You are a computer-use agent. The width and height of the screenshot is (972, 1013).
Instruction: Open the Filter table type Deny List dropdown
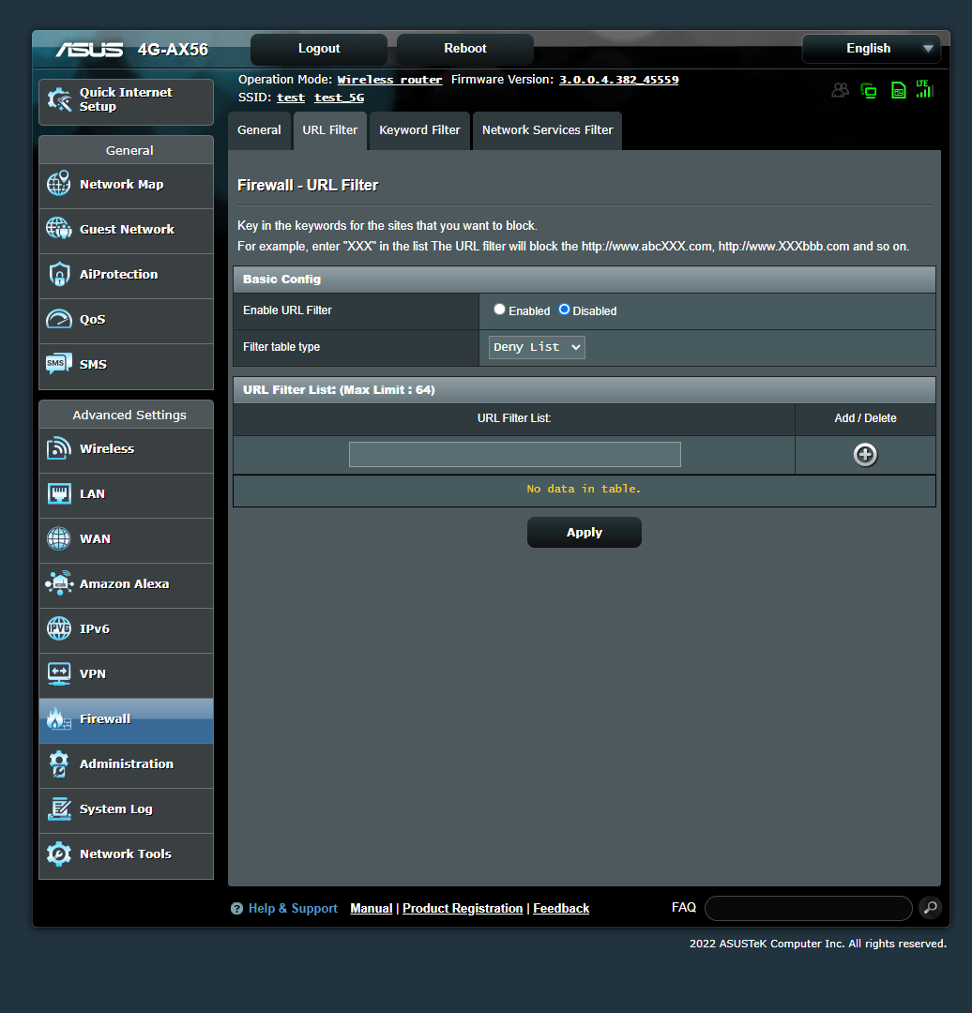point(537,348)
